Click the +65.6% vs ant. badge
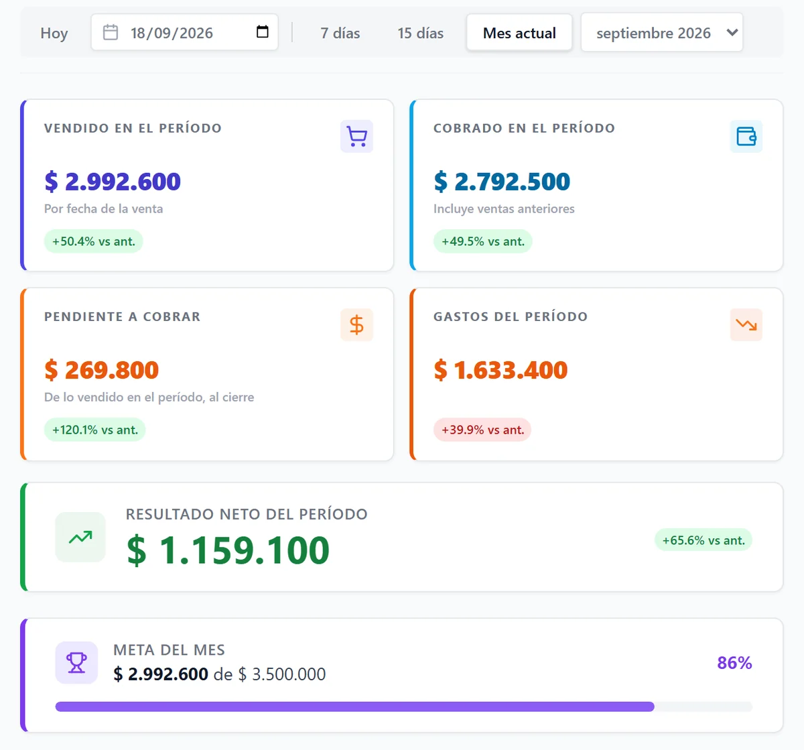The width and height of the screenshot is (804, 750). [x=703, y=540]
